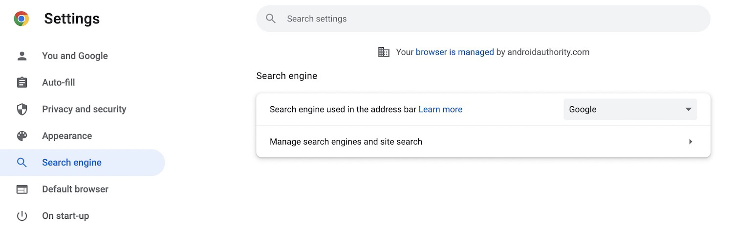Click the palette icon beside Appearance
The image size is (733, 232).
[x=22, y=136]
